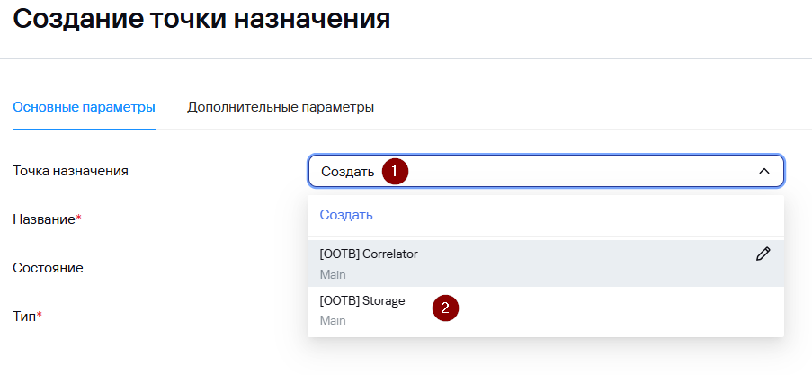
Task: Click the Точка назначения field label
Action: pyautogui.click(x=70, y=171)
